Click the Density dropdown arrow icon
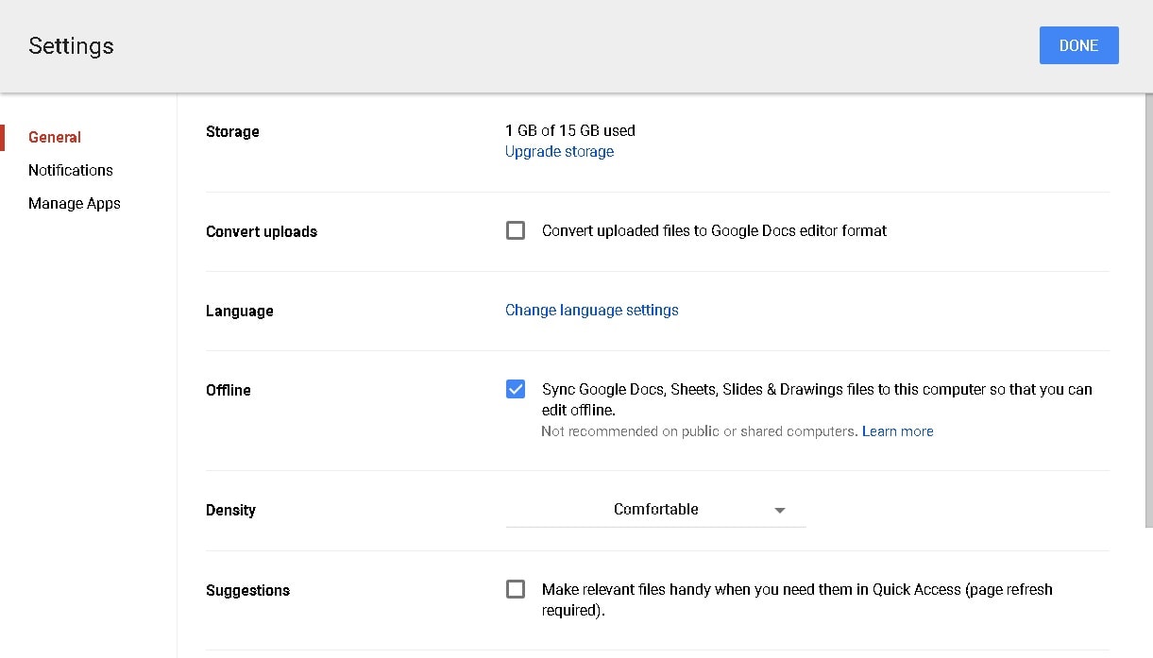Screen dimensions: 1153x658 point(780,511)
